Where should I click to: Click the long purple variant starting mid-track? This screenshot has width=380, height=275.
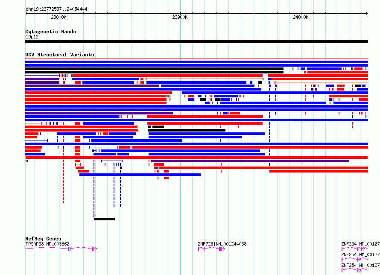tap(250, 161)
